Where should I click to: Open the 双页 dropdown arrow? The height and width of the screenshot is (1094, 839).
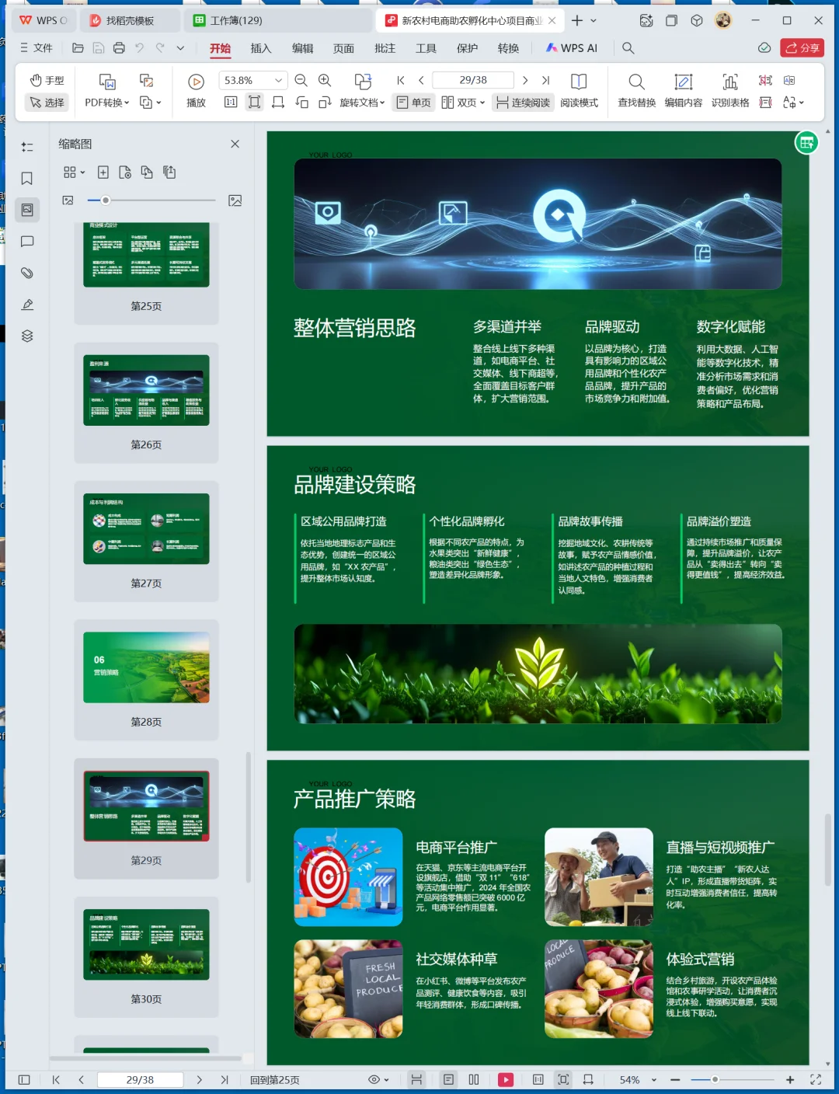point(482,103)
